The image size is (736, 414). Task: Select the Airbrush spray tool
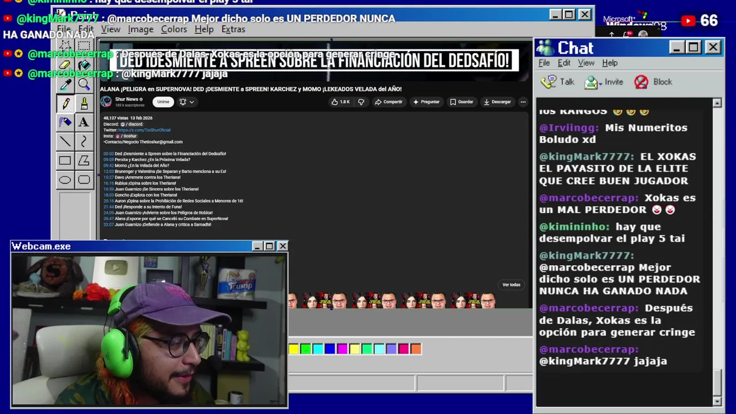coord(65,122)
